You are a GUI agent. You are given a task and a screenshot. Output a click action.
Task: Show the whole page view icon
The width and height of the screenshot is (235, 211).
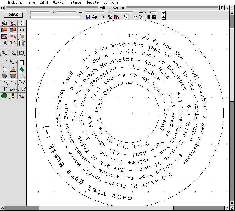tap(22, 23)
